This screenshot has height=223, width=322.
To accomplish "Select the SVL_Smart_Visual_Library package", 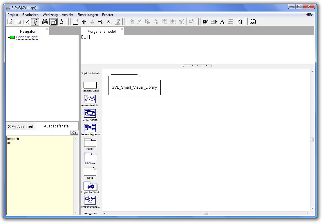I will pyautogui.click(x=134, y=87).
